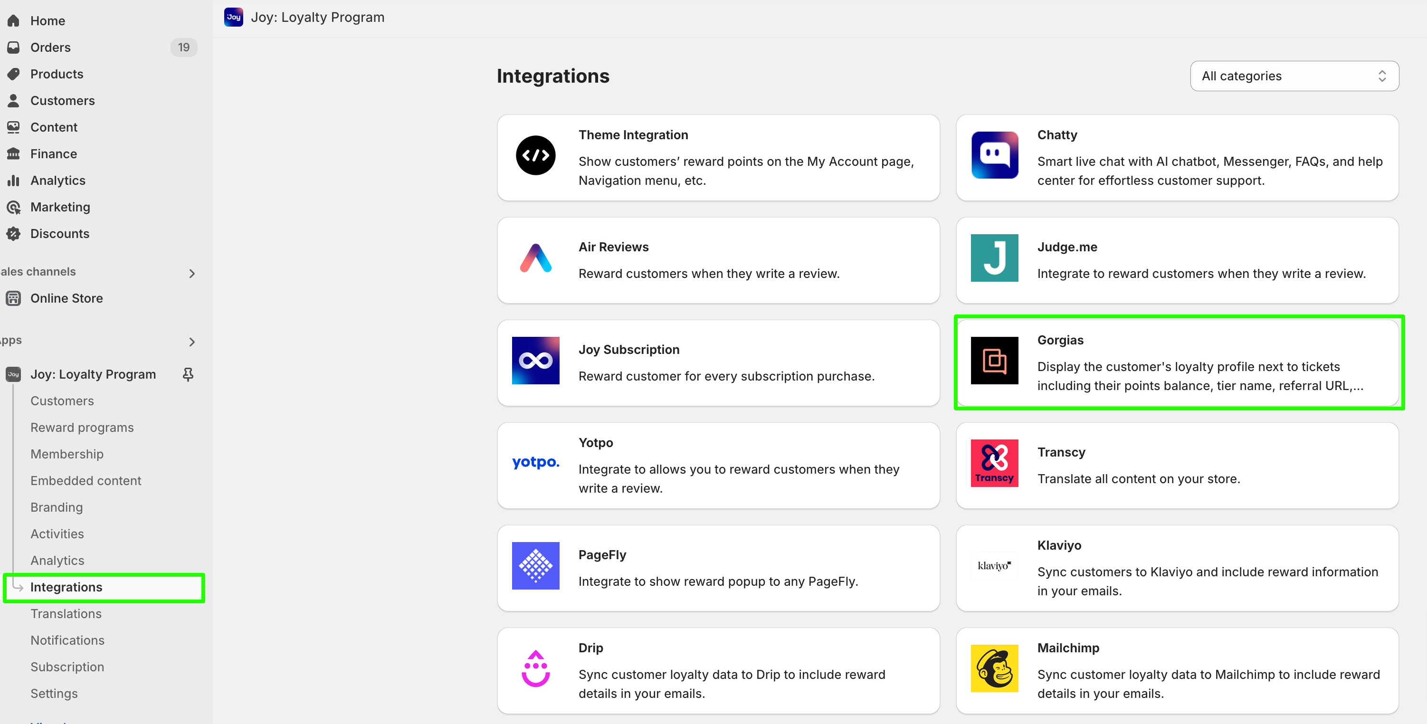1427x724 pixels.
Task: Click the Joy Subscription infinity logo
Action: [x=535, y=361]
